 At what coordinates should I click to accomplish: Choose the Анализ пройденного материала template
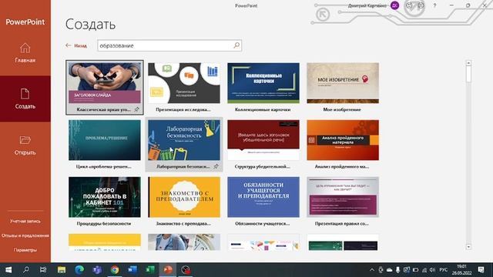pyautogui.click(x=343, y=140)
